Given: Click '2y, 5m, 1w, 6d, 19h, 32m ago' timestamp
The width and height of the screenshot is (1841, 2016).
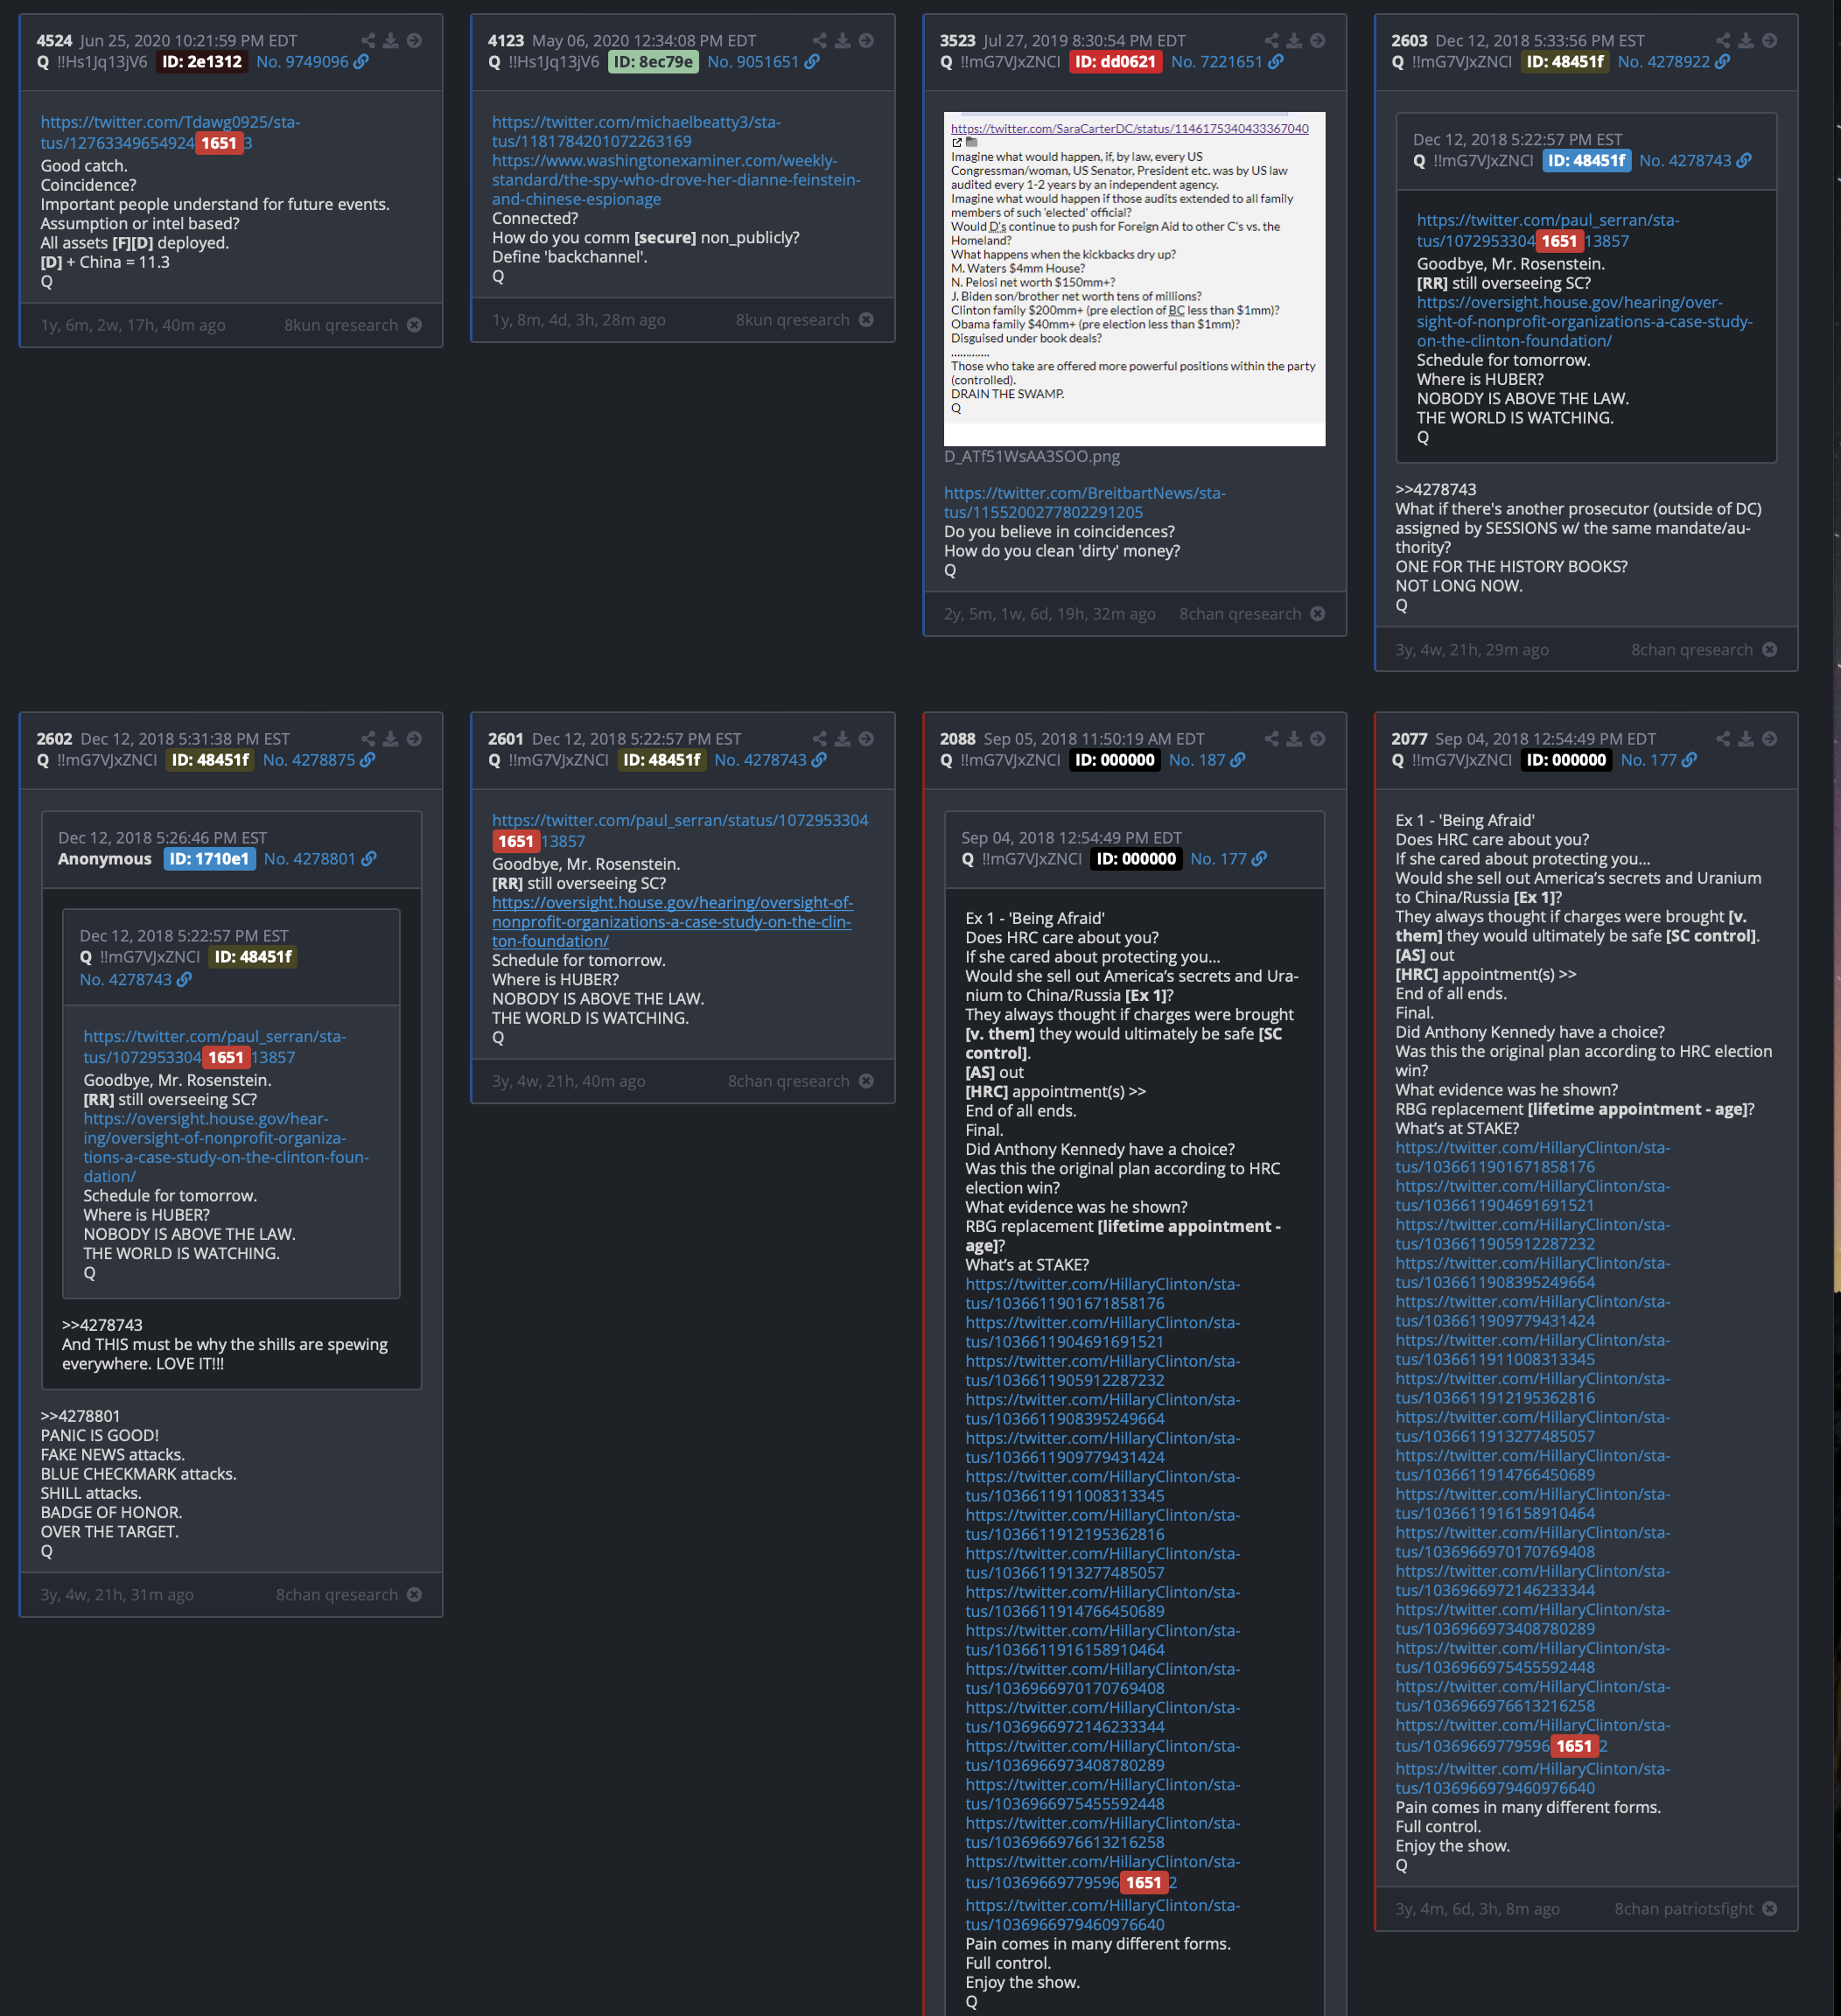Looking at the screenshot, I should point(1049,614).
